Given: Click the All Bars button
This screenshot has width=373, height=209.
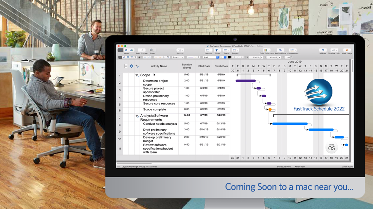Looking at the screenshot, I should 323,50.
